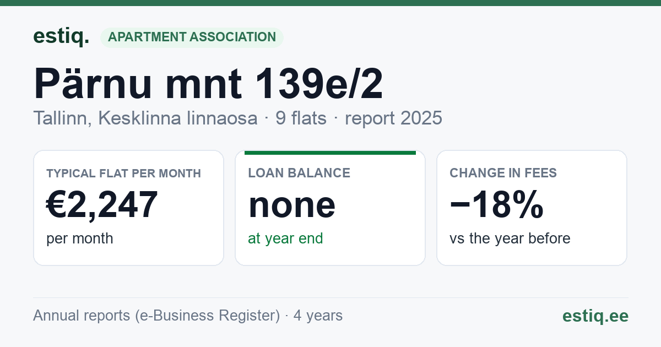
Task: Click the '4 years' footer text
Action: pos(318,316)
